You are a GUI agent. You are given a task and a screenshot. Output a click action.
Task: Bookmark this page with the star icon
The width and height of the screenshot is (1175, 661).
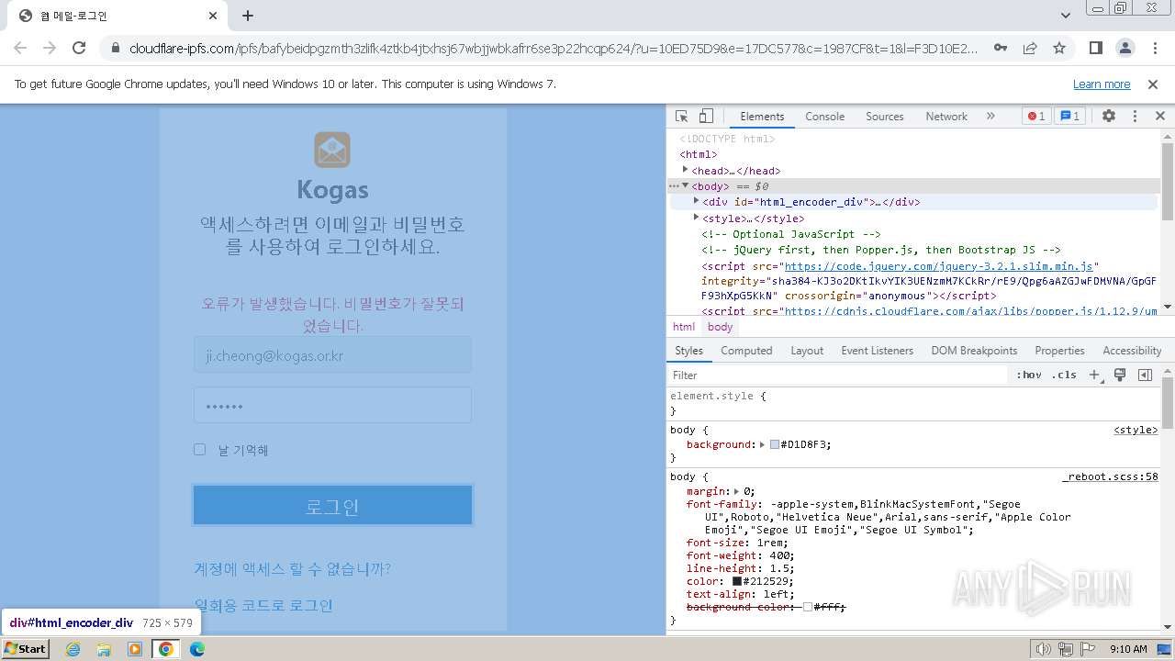pos(1059,48)
